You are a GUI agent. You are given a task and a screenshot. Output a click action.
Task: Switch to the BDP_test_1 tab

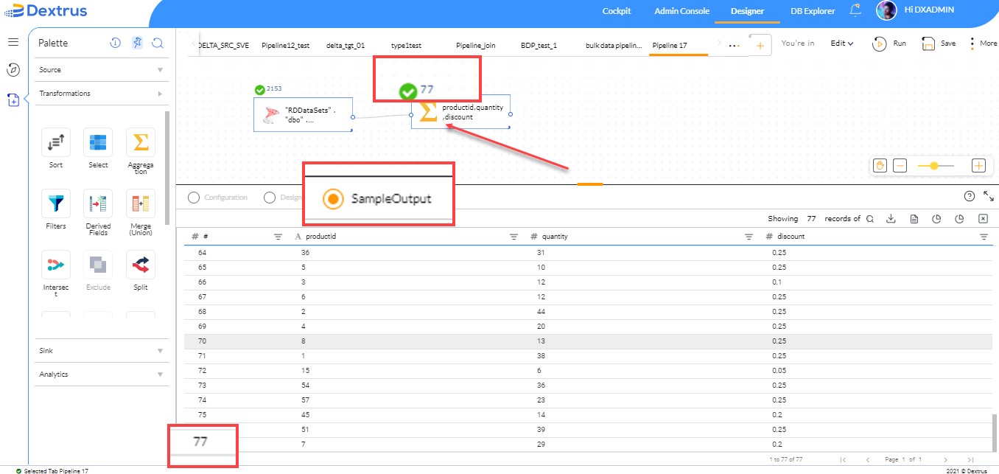point(539,46)
